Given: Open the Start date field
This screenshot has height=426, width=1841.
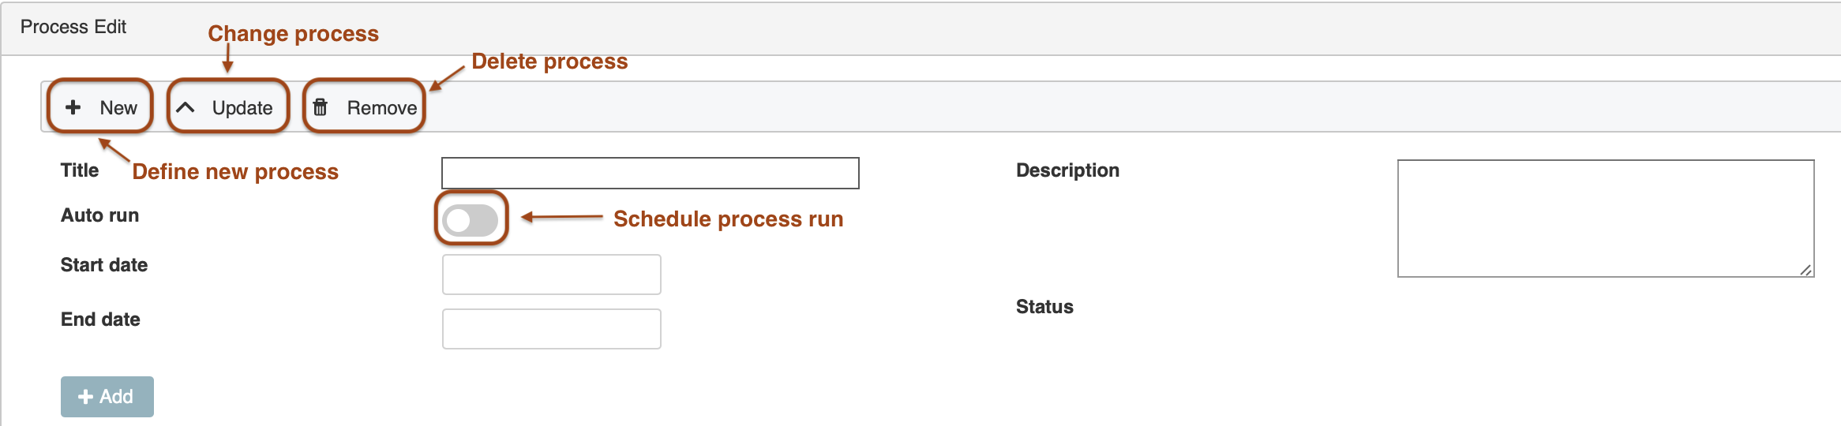Looking at the screenshot, I should [551, 275].
